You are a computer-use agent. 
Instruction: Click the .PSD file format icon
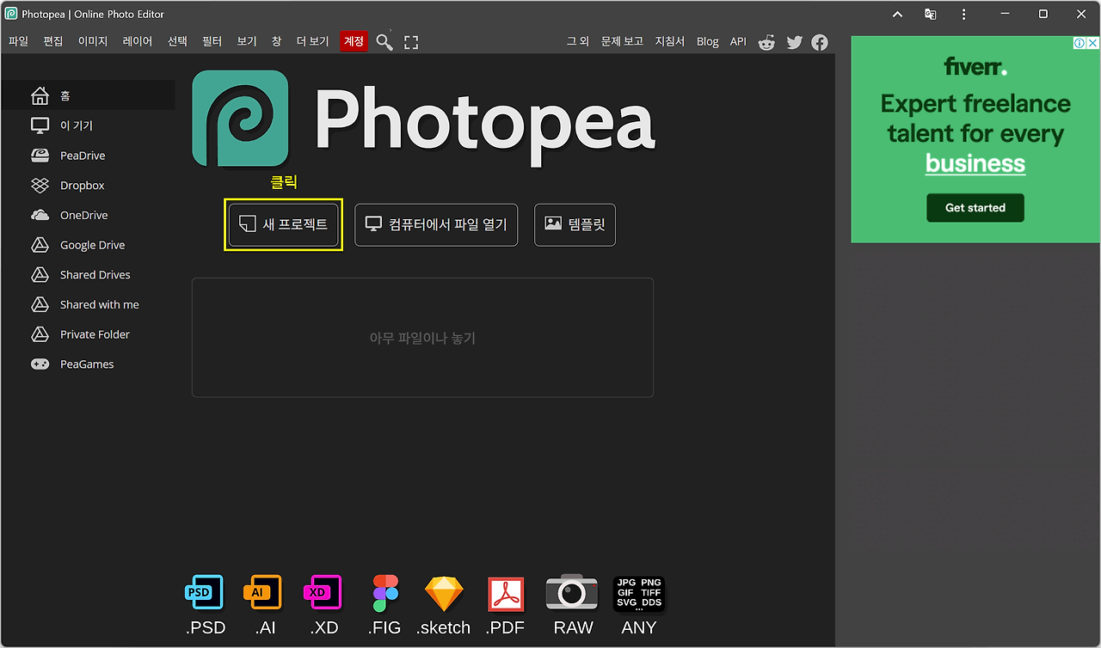pos(205,592)
